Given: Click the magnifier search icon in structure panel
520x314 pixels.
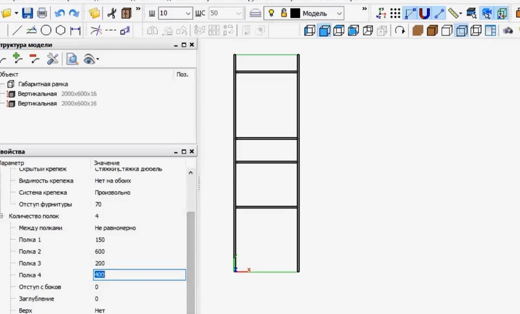Looking at the screenshot, I should (72, 59).
